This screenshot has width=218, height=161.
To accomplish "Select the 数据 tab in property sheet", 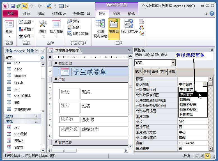I will point(147,72).
